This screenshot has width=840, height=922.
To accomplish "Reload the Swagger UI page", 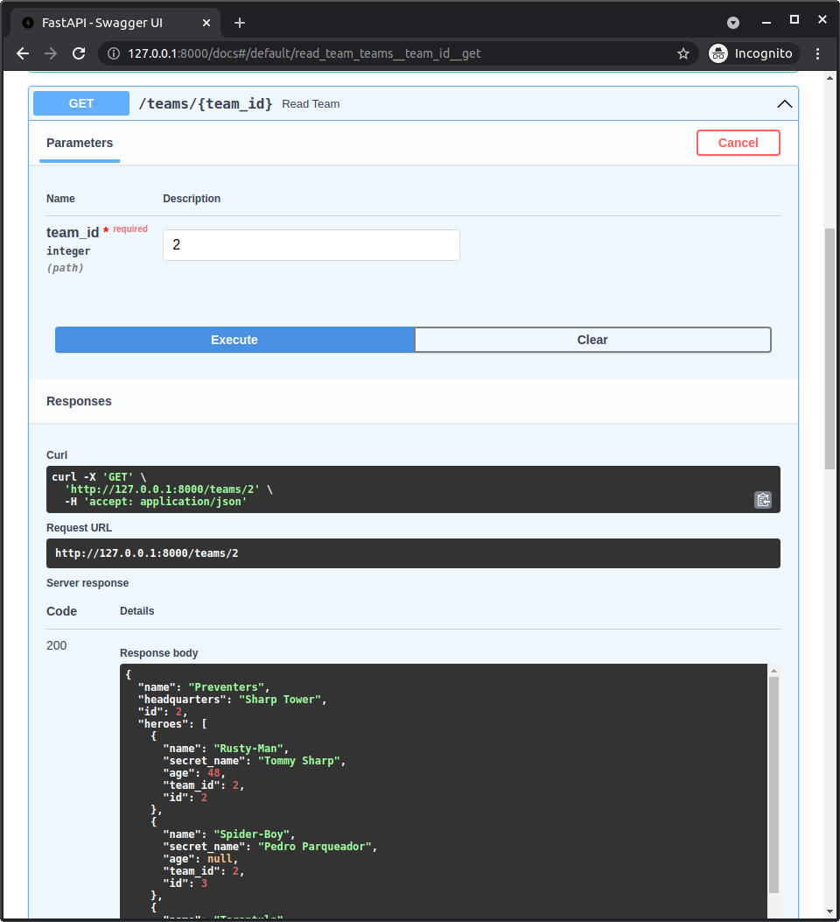I will (x=79, y=53).
